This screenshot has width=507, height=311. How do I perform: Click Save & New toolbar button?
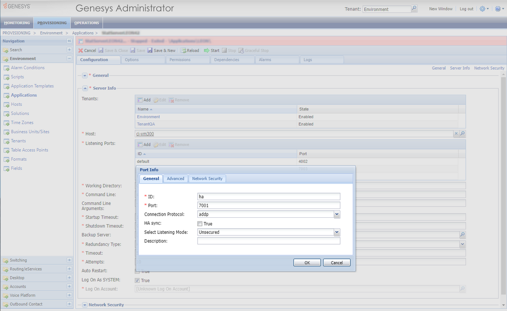point(161,51)
